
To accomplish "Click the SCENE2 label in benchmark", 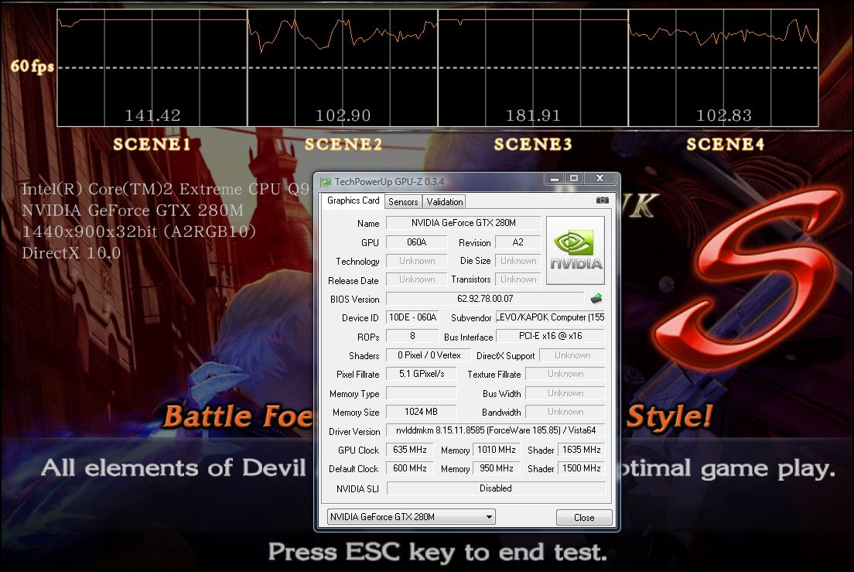I will coord(343,145).
